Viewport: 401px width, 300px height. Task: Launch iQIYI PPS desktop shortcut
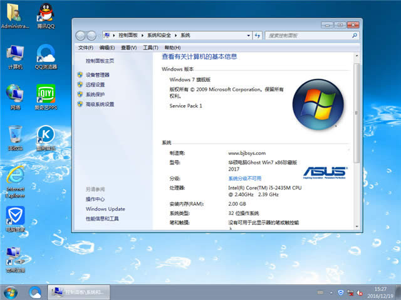pyautogui.click(x=46, y=97)
